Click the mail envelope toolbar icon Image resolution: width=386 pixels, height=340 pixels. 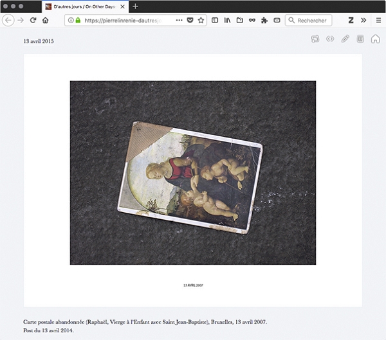click(x=277, y=20)
